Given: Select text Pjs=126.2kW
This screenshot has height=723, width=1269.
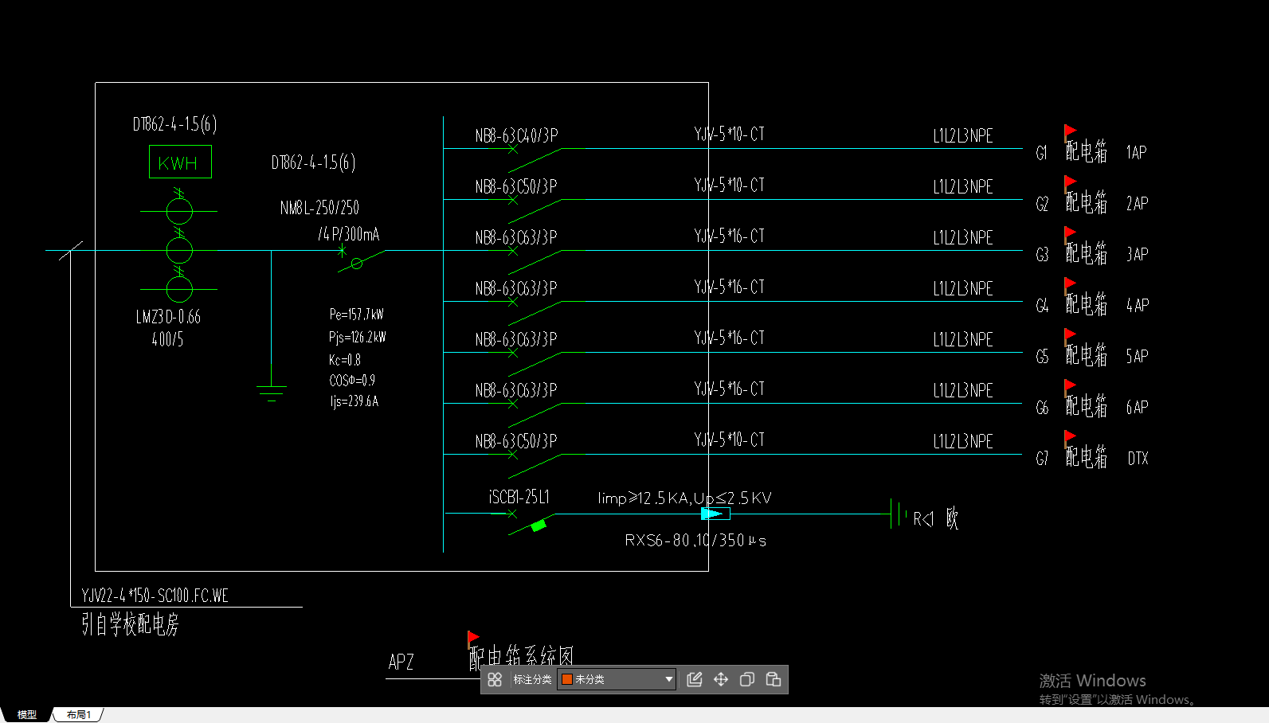Looking at the screenshot, I should [358, 337].
